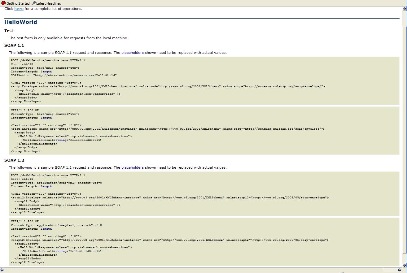Click the HelloWorld heading

tap(21, 22)
